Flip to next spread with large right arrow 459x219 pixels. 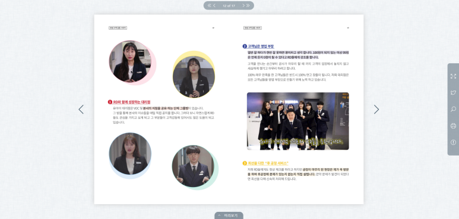pos(376,109)
